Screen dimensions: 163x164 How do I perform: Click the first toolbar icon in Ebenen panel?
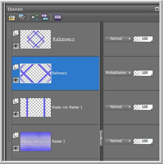pyautogui.click(x=11, y=17)
